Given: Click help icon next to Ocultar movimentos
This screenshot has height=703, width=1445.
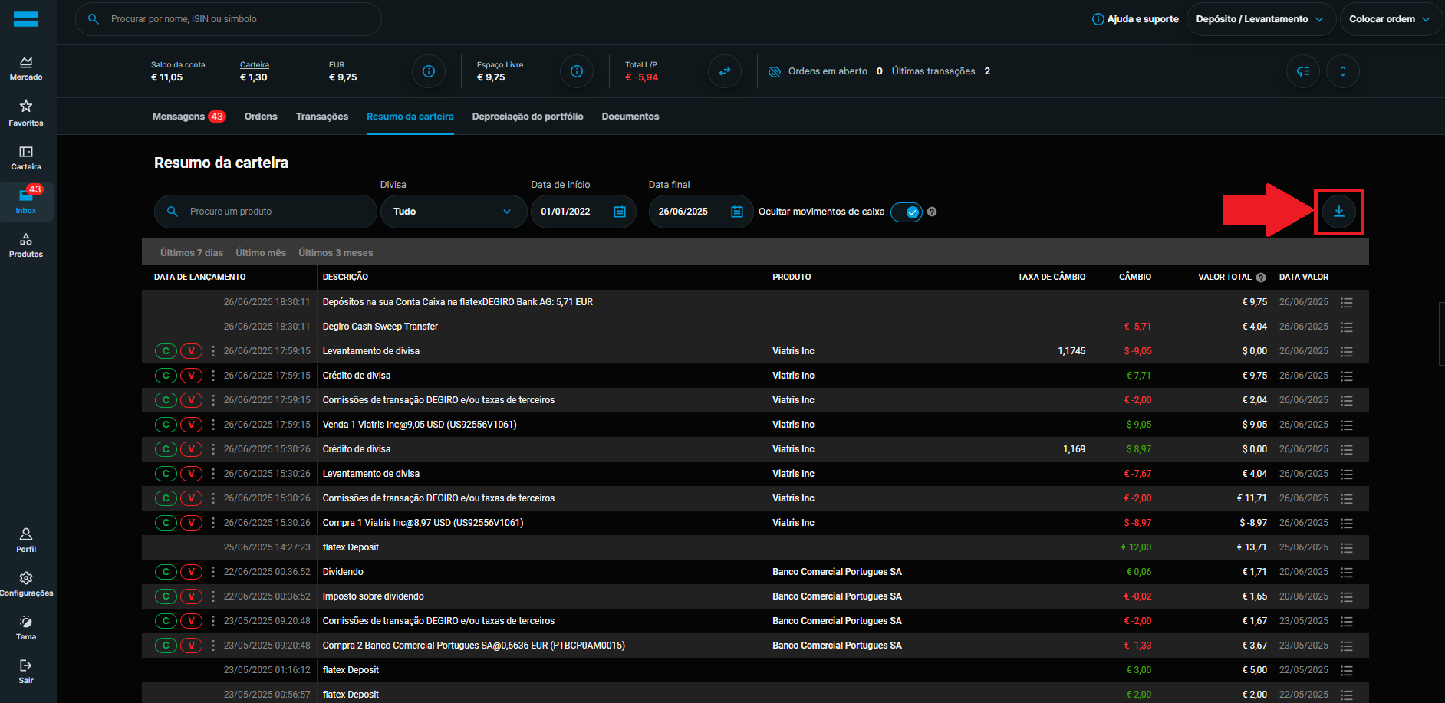Looking at the screenshot, I should point(932,212).
